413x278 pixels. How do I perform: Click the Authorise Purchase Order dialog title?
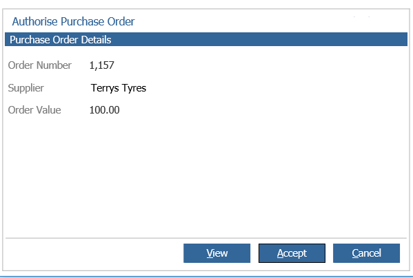73,21
